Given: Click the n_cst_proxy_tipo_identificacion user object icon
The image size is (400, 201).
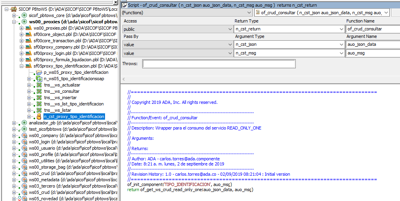Looking at the screenshot, I should tap(39, 116).
